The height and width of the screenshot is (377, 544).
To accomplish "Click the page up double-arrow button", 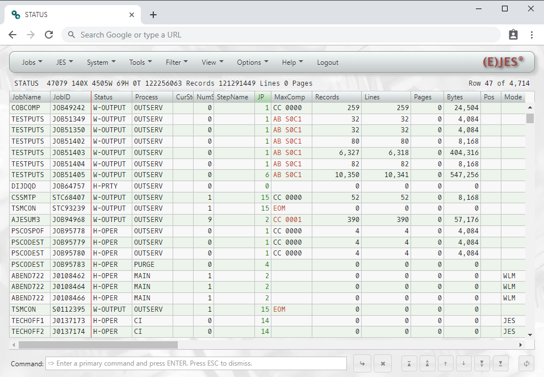I will click(427, 363).
